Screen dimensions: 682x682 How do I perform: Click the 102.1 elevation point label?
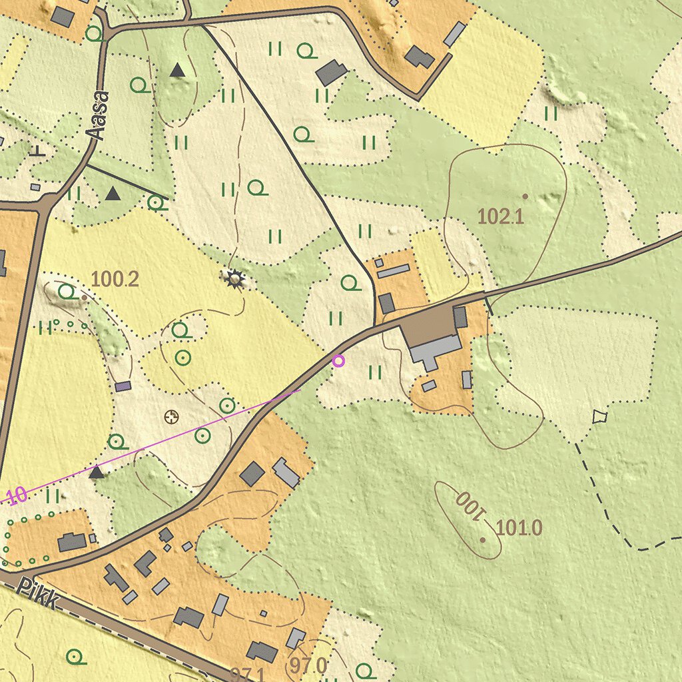pos(502,216)
